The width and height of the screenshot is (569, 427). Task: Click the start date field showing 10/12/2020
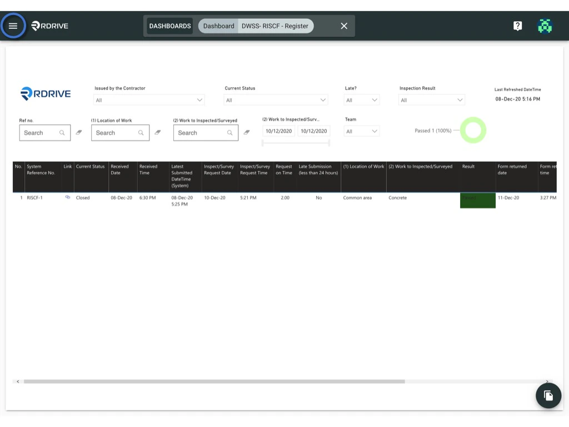tap(278, 131)
